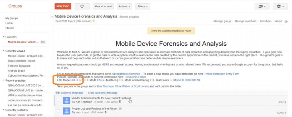Click Kim Thomson's avatar on Vendor Announcements
The image size is (292, 117).
coord(66,100)
